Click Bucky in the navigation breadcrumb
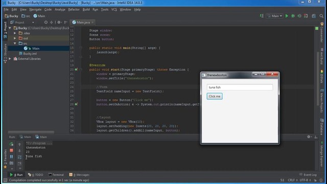327x184 pixels. (x=11, y=16)
